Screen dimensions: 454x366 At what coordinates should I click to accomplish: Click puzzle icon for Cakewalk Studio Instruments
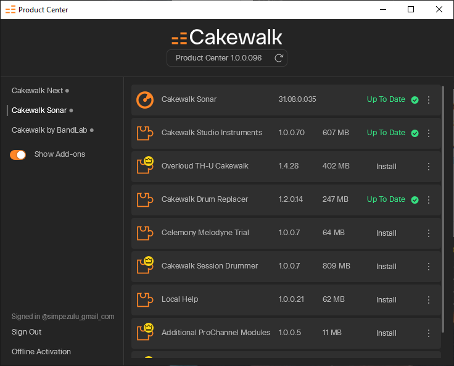click(145, 133)
